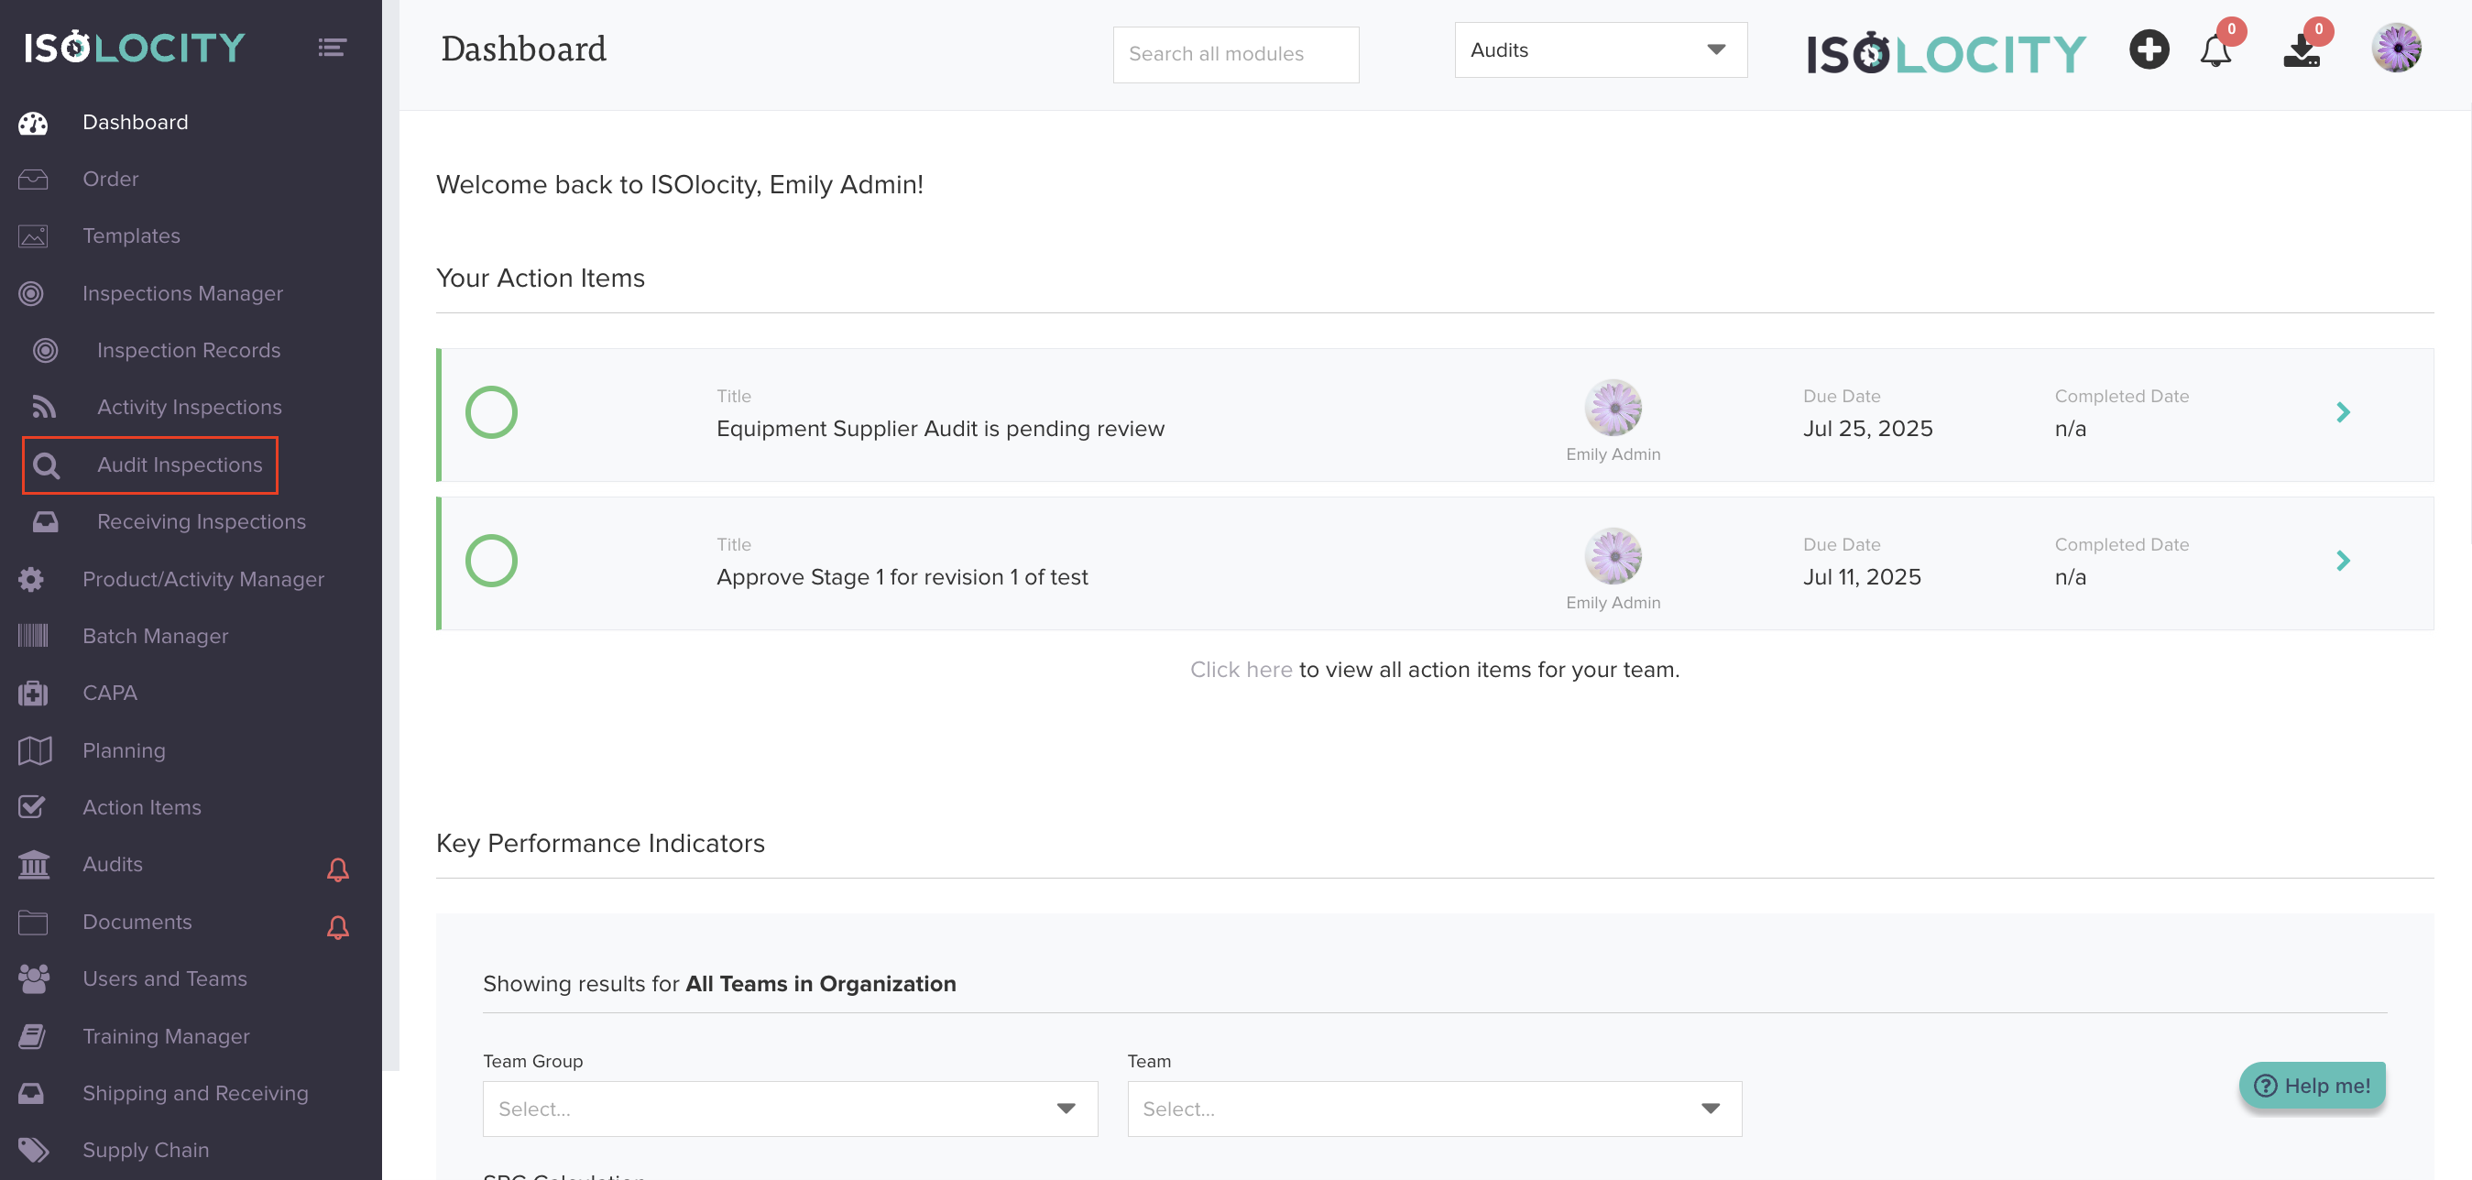Viewport: 2472px width, 1180px height.
Task: Focus the Search all modules field
Action: pos(1235,55)
